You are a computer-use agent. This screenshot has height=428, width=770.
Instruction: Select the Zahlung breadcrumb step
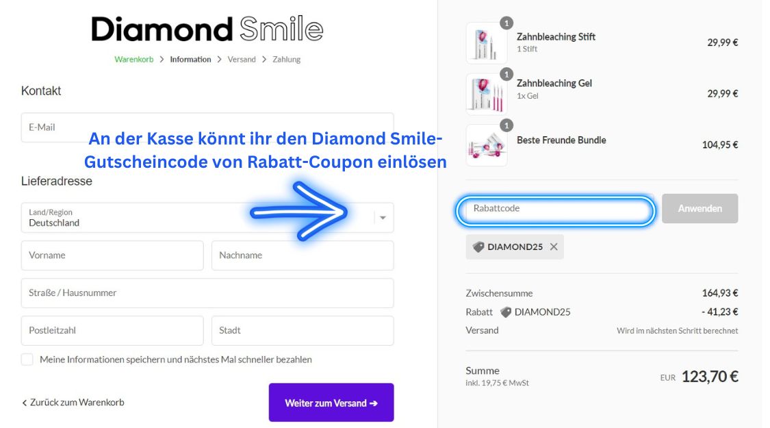tap(286, 60)
